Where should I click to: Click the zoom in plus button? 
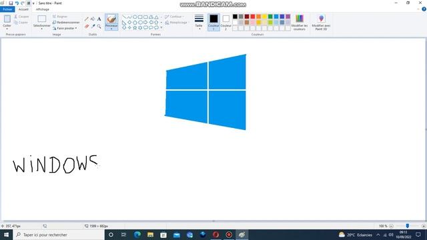(x=424, y=226)
